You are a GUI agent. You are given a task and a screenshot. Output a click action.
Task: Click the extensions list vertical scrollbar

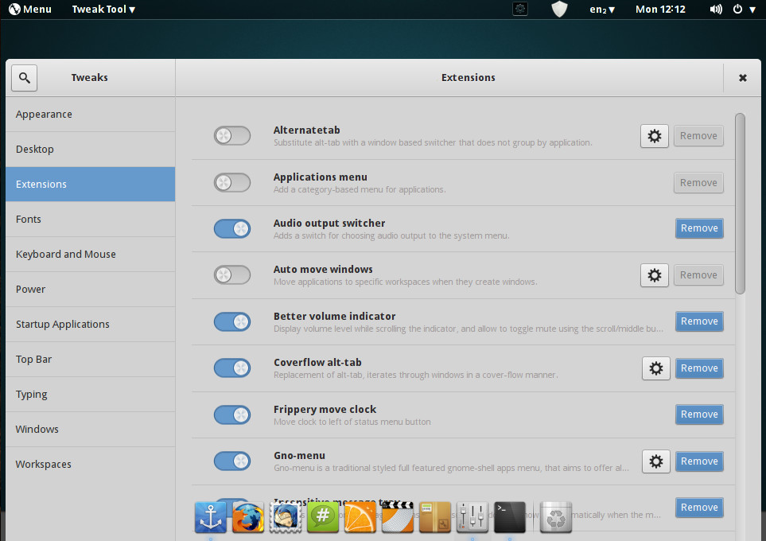tap(740, 204)
